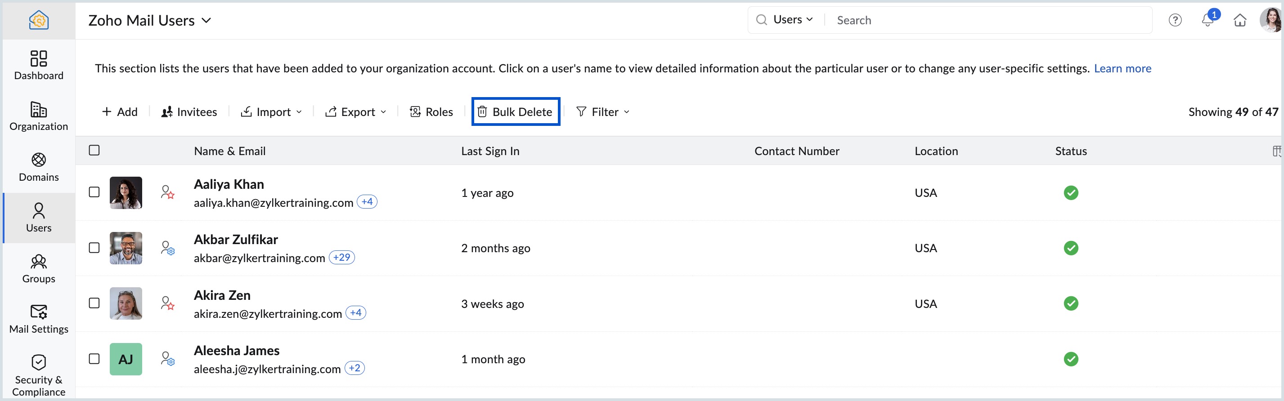The width and height of the screenshot is (1284, 401).
Task: Open Aaliya Khan's user details
Action: pos(229,184)
